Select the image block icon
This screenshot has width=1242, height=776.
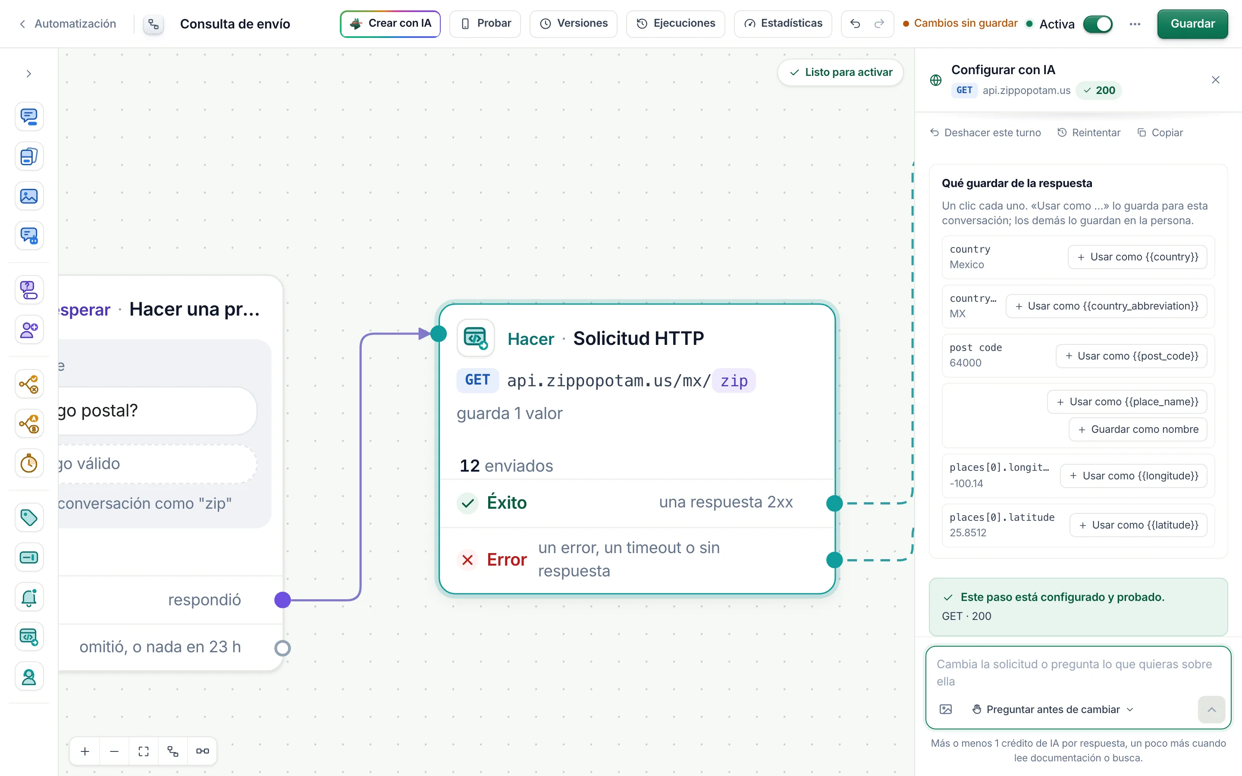click(29, 196)
